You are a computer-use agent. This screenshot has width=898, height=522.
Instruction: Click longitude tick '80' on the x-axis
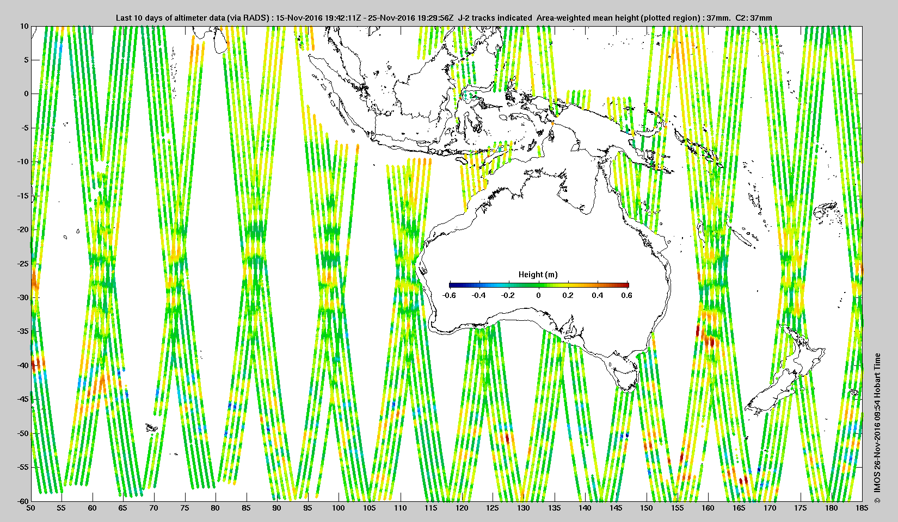(x=216, y=508)
